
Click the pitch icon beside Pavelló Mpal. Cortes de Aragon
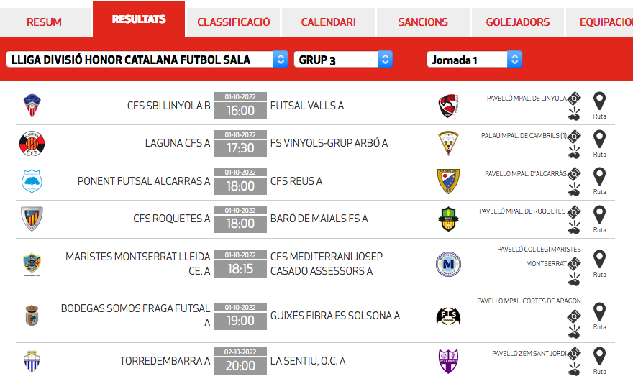[x=573, y=315]
